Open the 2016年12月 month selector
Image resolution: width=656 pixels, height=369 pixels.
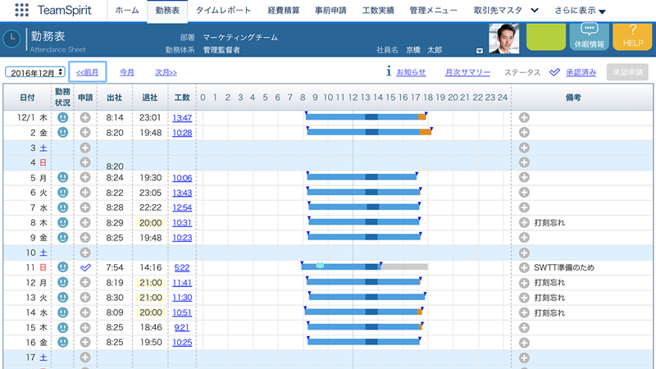[34, 72]
